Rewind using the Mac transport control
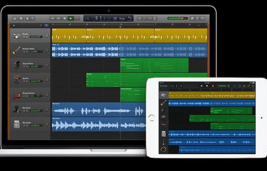 (52, 19)
